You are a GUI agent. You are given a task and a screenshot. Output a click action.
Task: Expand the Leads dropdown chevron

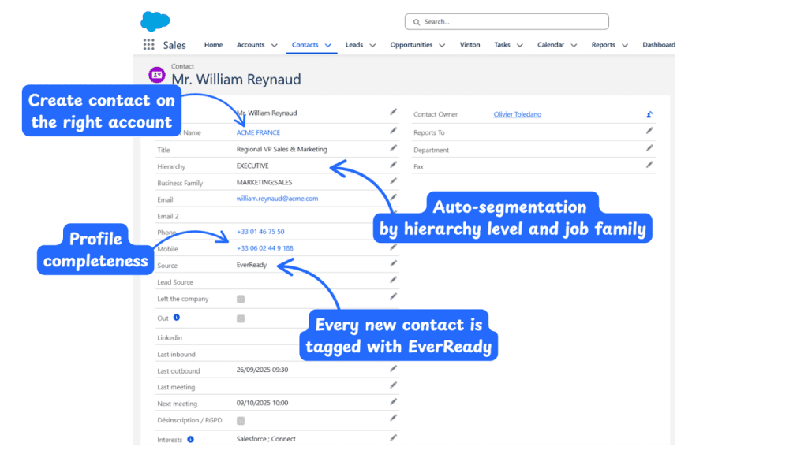pyautogui.click(x=372, y=45)
